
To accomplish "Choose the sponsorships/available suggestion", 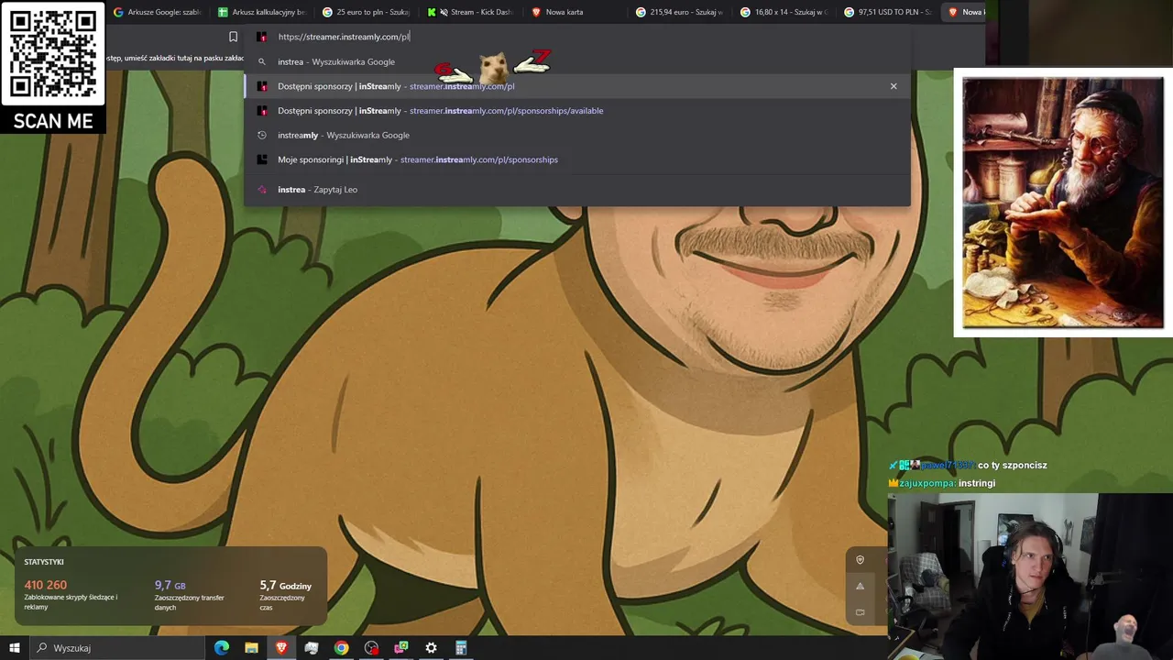I will coord(577,111).
